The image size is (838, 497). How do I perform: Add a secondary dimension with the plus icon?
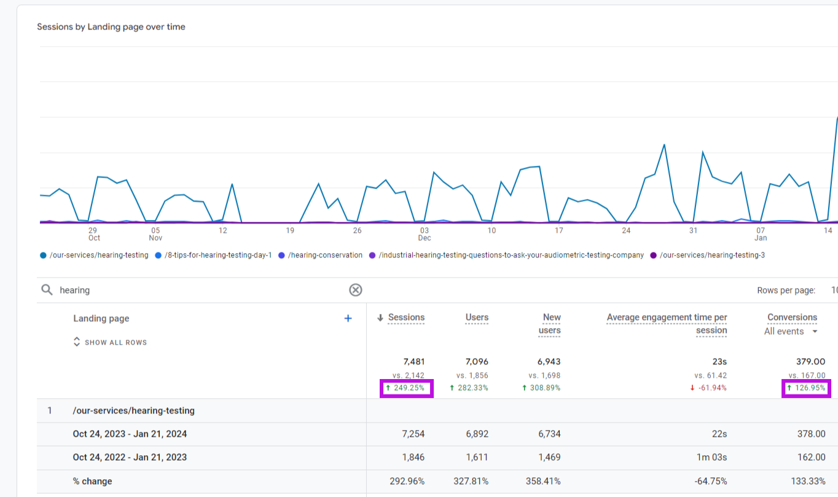pyautogui.click(x=348, y=318)
